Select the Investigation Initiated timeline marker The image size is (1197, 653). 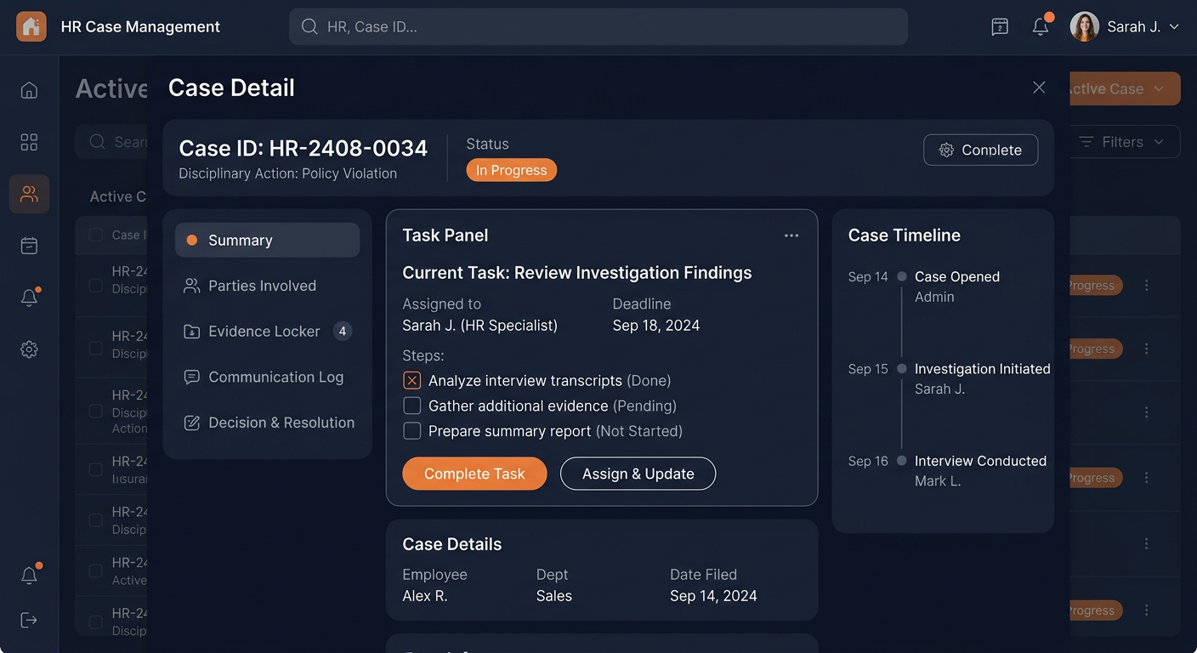[902, 369]
